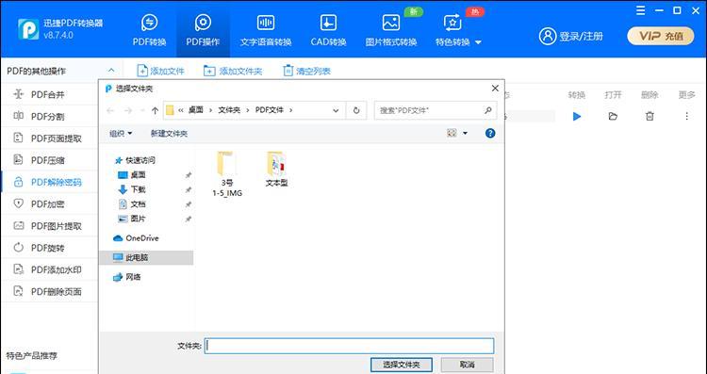The height and width of the screenshot is (374, 707).
Task: Open the CAD转换 tab
Action: tap(328, 31)
